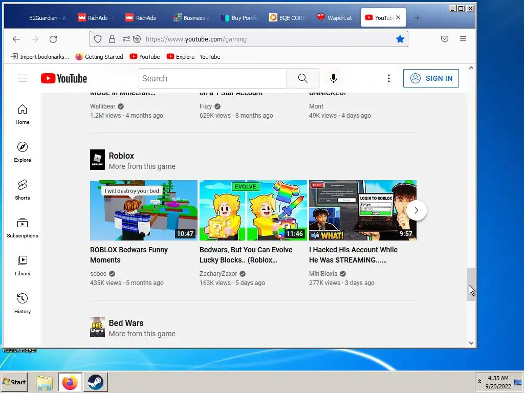Screen dimensions: 524x393
Task: Open Evolve Lucky Blocks video thumbnail
Action: click(x=253, y=210)
